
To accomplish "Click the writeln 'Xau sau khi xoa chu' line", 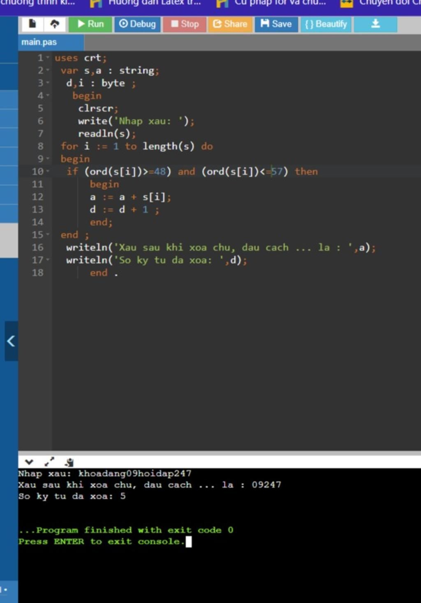I will click(221, 248).
